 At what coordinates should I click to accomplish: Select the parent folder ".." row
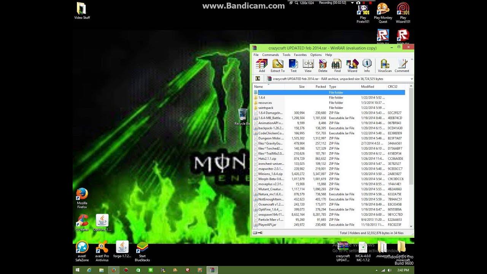[x=329, y=92]
